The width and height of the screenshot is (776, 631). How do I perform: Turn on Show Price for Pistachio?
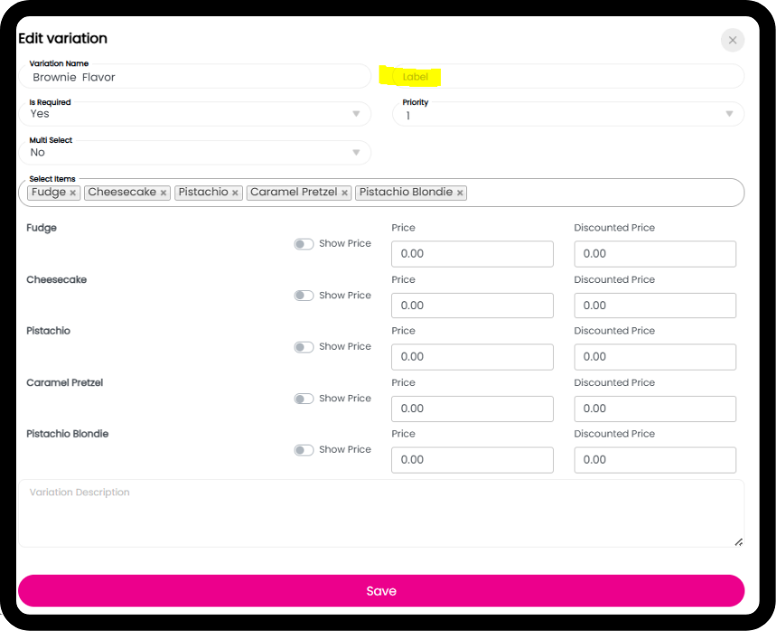tap(304, 347)
